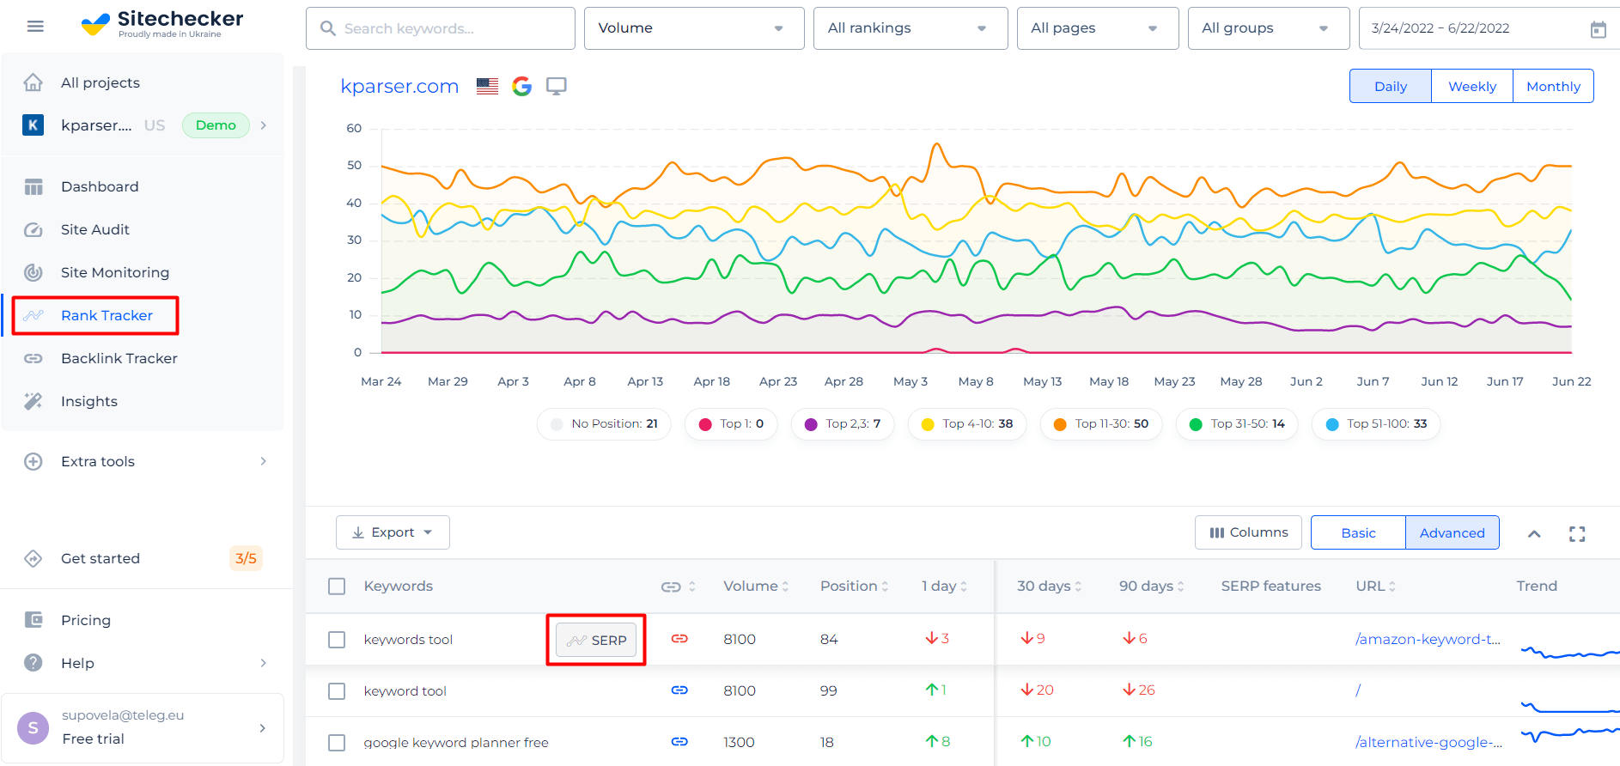
Task: Check the 'keyword tool' row checkbox
Action: [x=337, y=691]
